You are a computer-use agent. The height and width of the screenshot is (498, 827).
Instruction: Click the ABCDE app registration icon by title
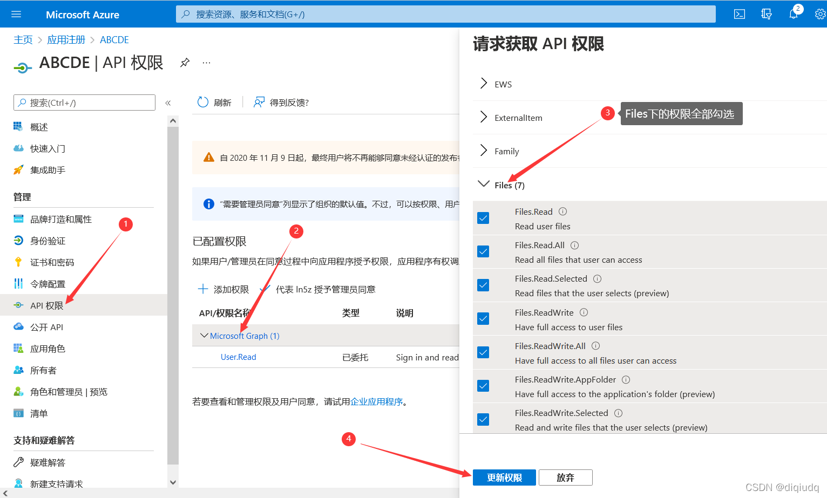(23, 67)
